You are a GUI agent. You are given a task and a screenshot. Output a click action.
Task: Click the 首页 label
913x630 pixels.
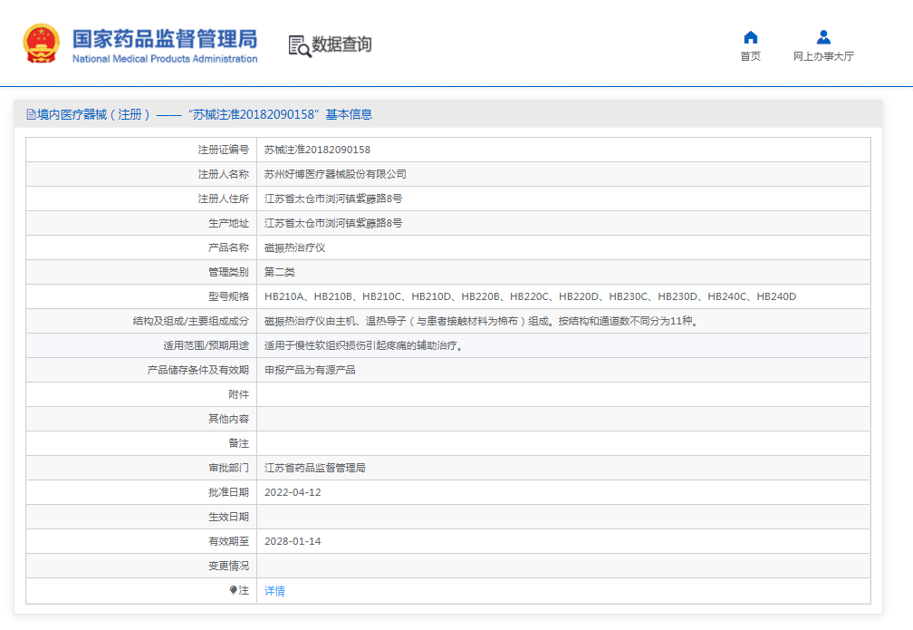pos(751,56)
